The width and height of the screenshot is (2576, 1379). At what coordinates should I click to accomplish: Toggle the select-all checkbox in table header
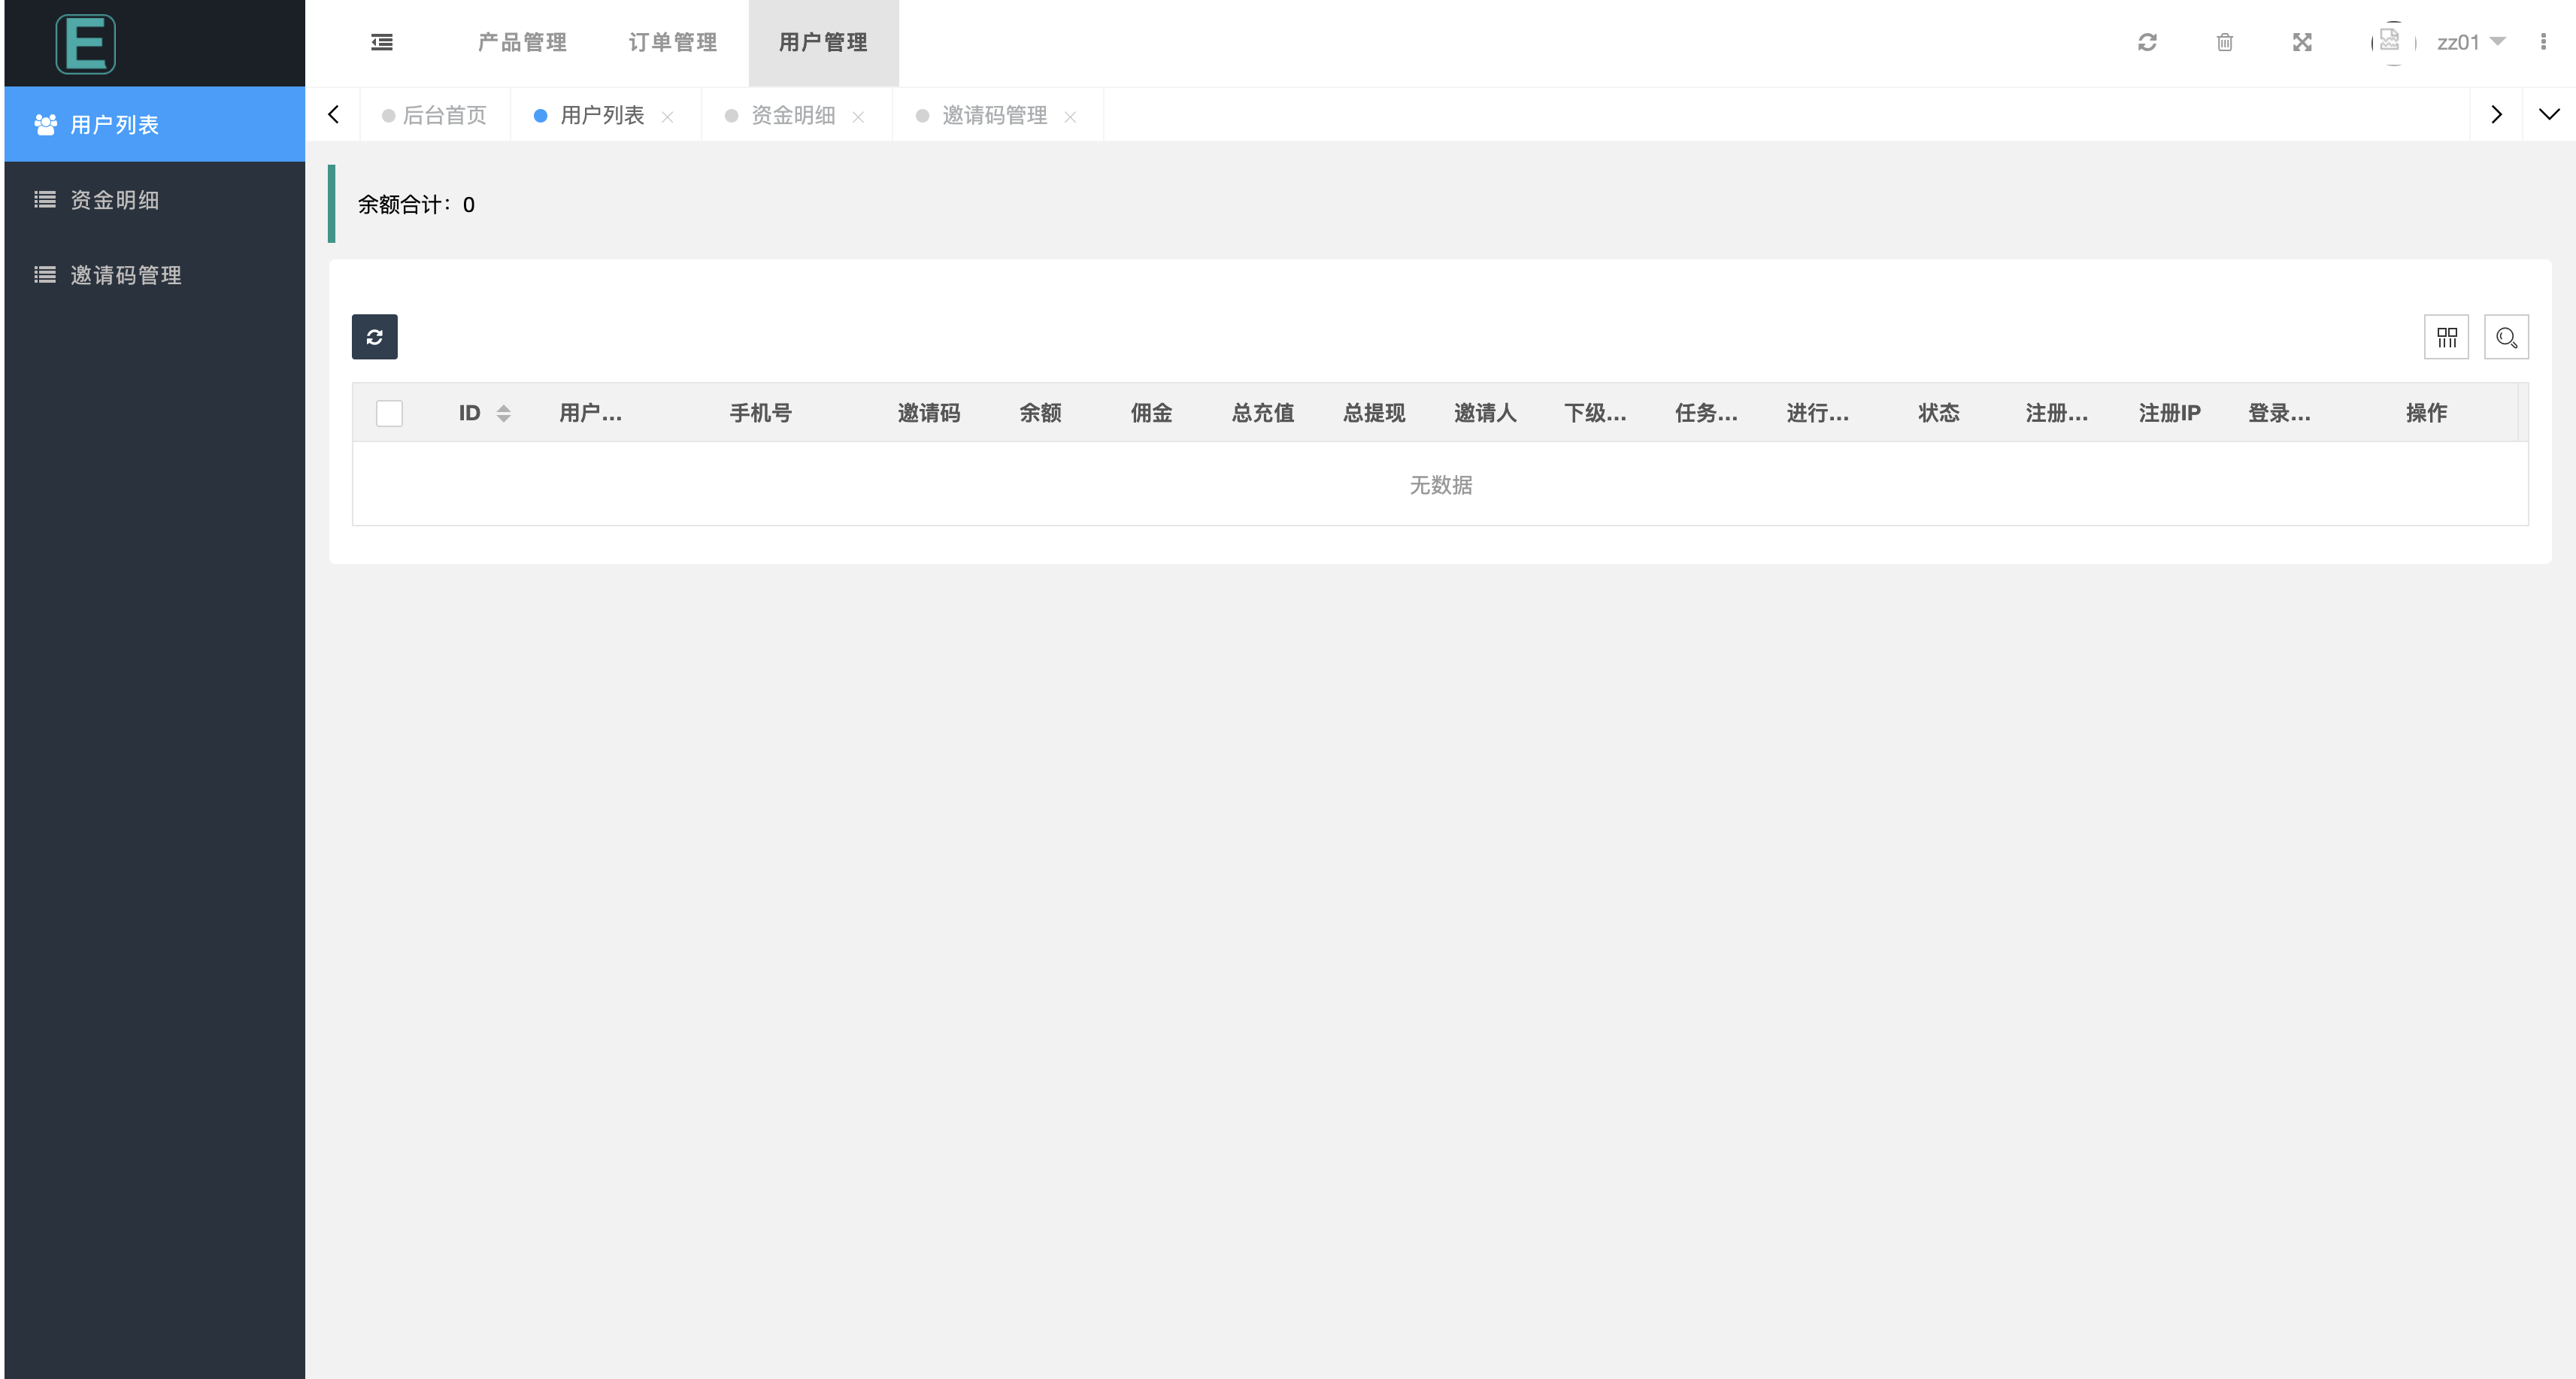(389, 413)
